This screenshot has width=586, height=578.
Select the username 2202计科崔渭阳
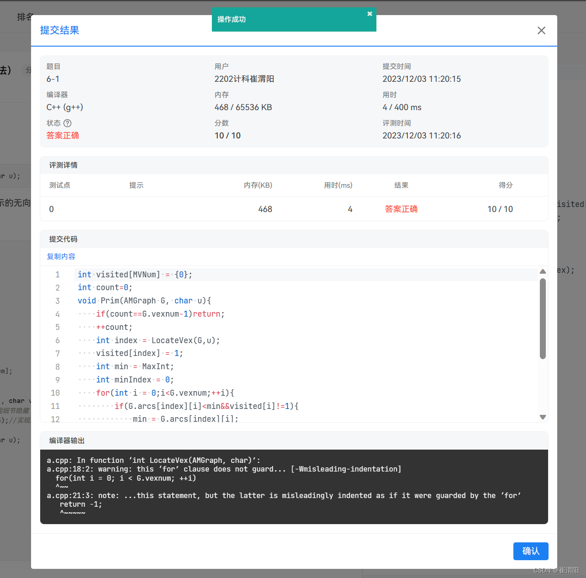tap(244, 79)
